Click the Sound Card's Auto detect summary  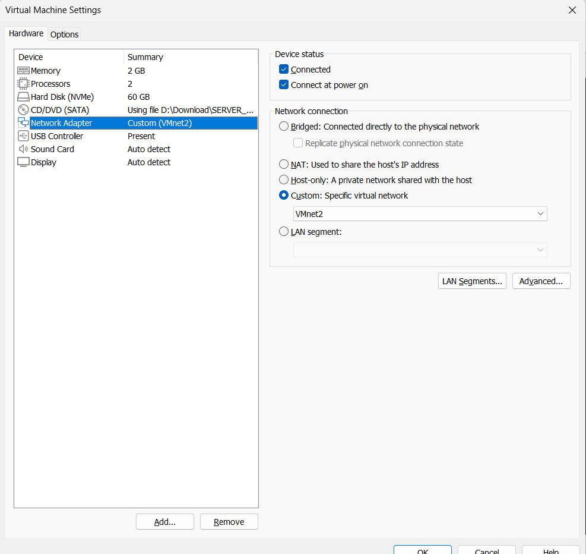[x=149, y=149]
